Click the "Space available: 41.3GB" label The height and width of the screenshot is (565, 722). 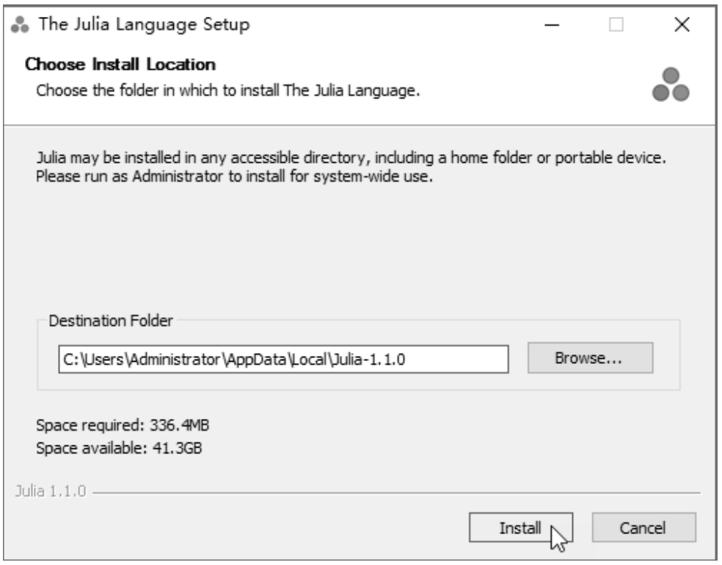(119, 448)
